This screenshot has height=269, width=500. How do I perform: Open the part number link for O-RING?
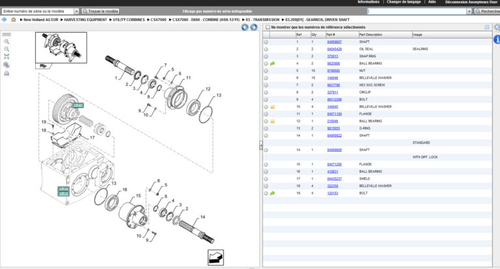pos(333,128)
